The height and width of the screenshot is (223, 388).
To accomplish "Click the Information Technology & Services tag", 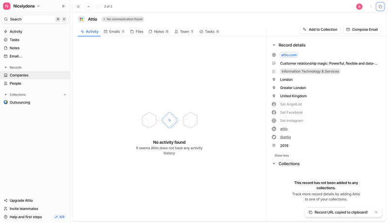I will (310, 71).
